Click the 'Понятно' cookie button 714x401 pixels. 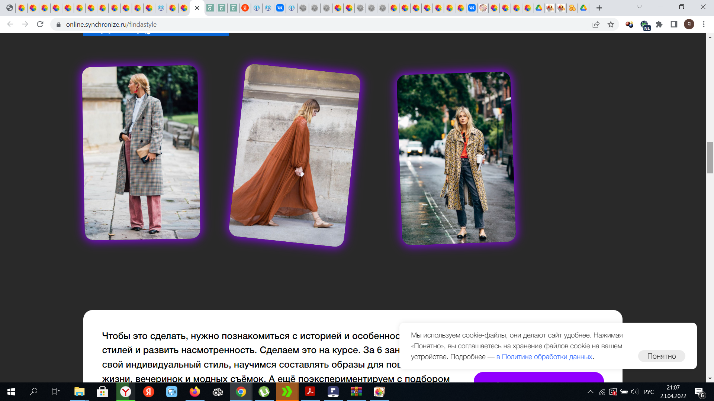[x=661, y=356]
